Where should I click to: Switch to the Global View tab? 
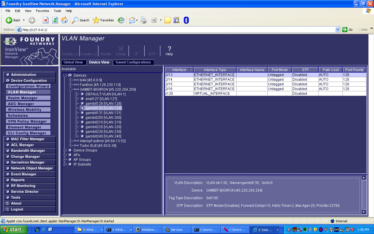click(x=73, y=62)
